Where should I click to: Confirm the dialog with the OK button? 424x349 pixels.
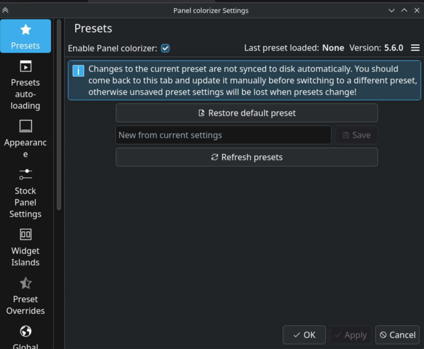pos(304,335)
